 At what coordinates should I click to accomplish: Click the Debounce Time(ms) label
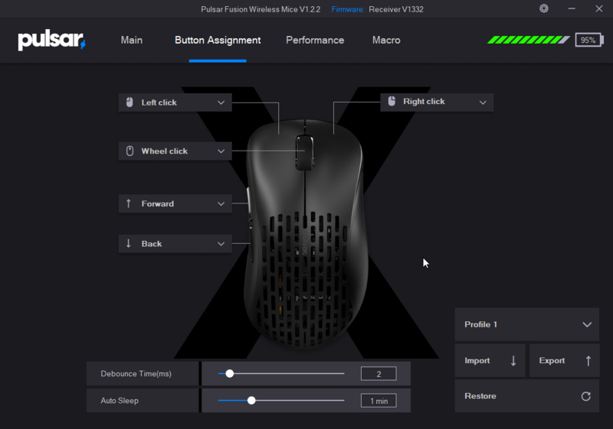coord(136,374)
